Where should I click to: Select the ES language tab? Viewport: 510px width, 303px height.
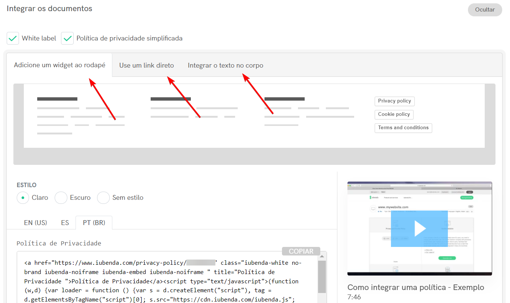click(x=65, y=223)
